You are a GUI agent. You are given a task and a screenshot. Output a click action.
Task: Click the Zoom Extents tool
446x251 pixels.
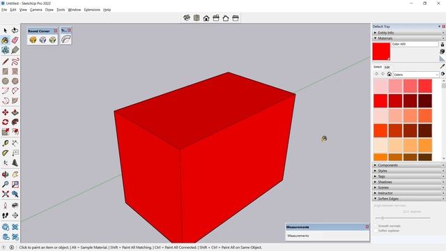click(x=5, y=194)
